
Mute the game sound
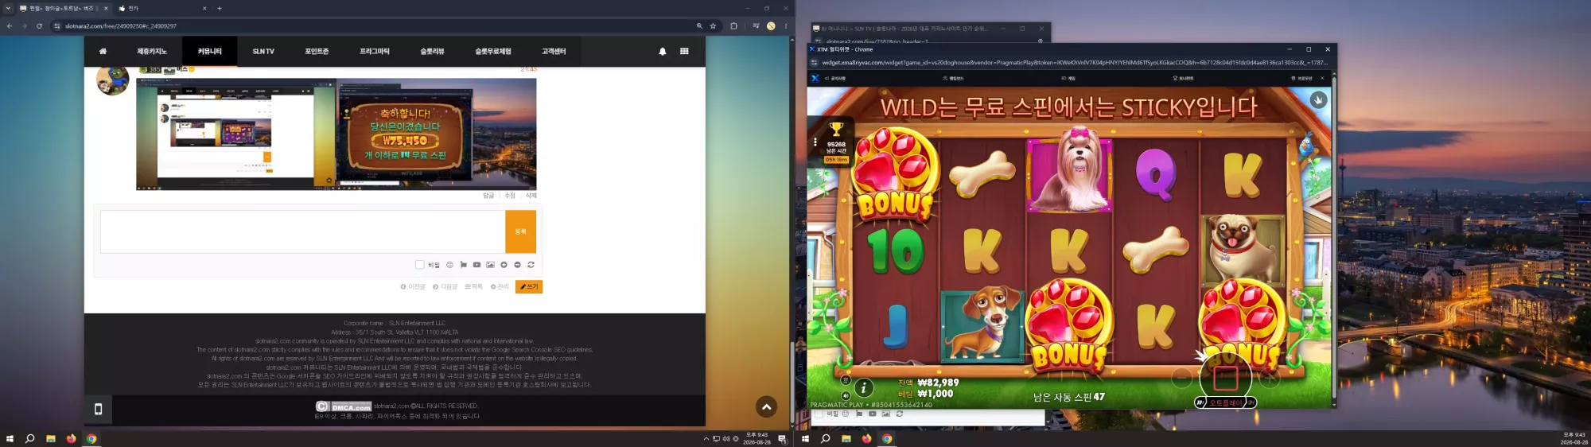[x=846, y=395]
